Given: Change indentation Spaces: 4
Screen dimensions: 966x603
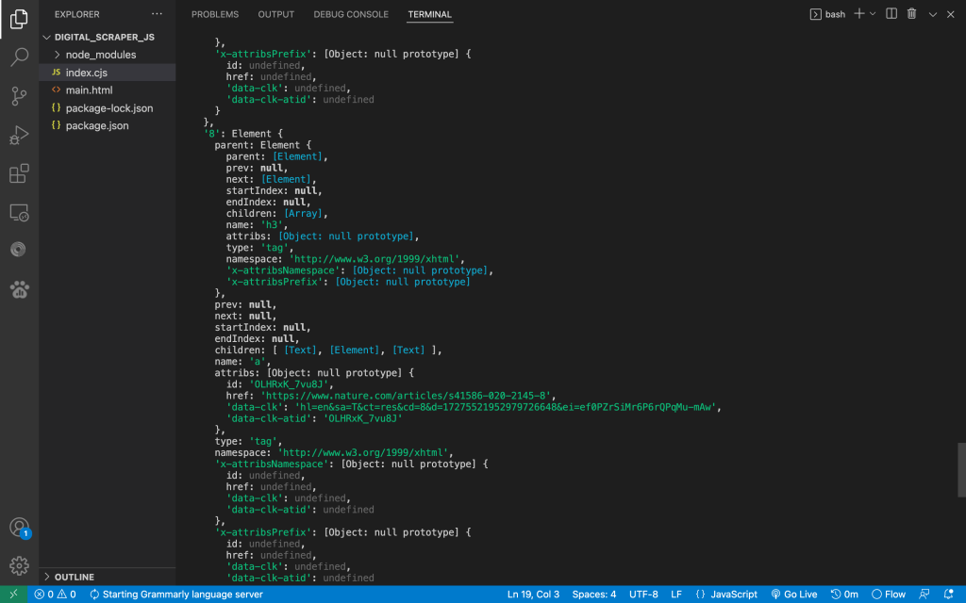Looking at the screenshot, I should pos(594,595).
